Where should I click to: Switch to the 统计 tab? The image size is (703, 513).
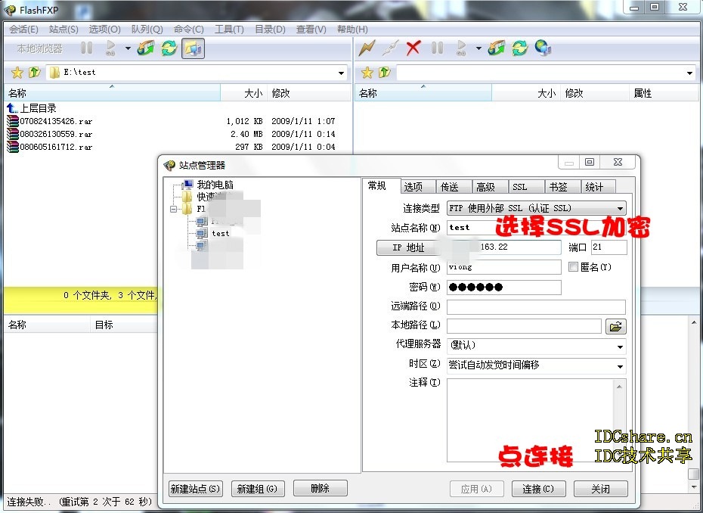[599, 187]
